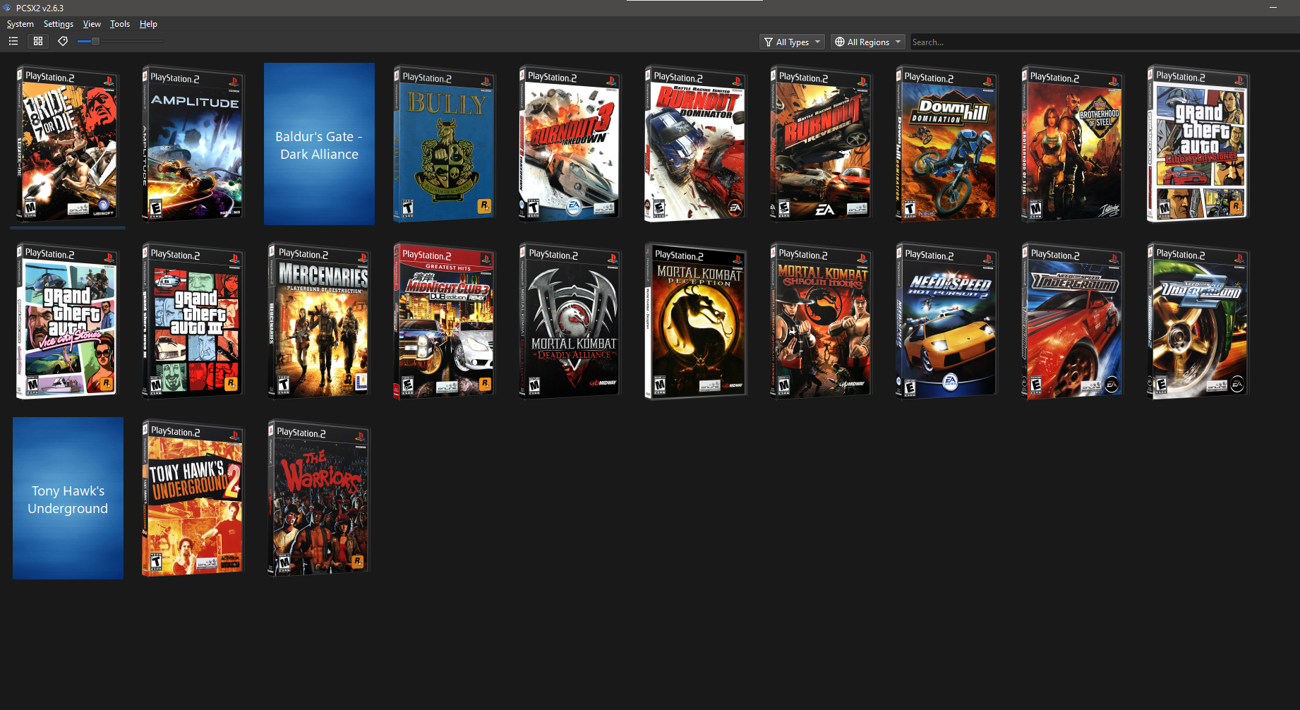Open the System menu
Viewport: 1300px width, 710px height.
[20, 24]
